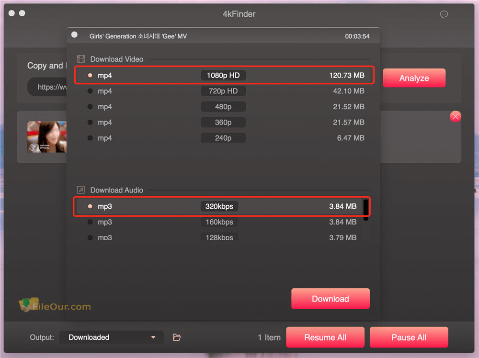479x358 pixels.
Task: Open the feedback chat bubble icon
Action: coord(444,14)
